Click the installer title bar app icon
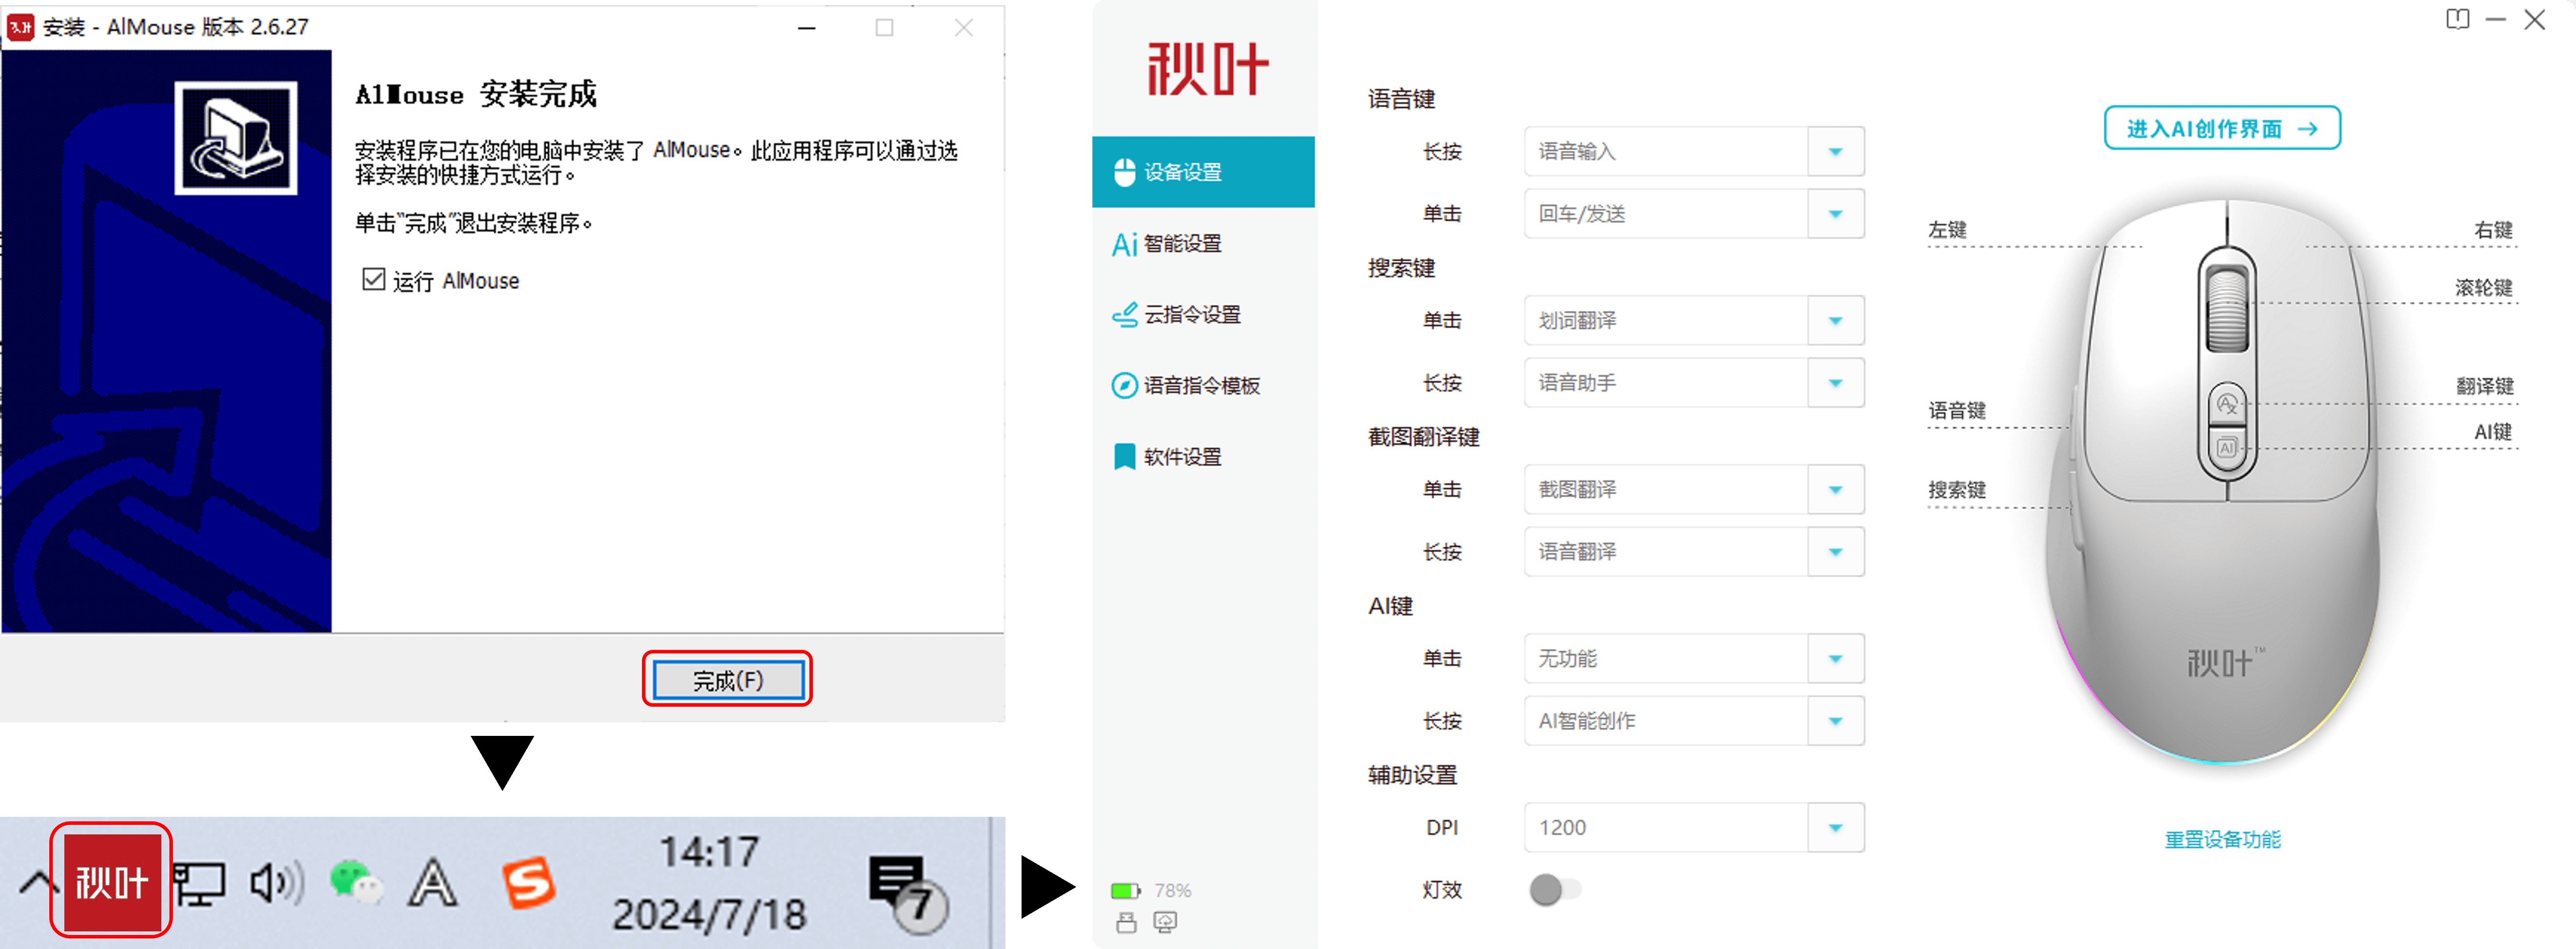This screenshot has width=2576, height=949. [21, 27]
